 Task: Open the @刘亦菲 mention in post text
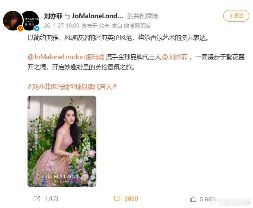(175, 57)
